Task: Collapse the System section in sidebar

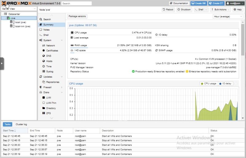Action: tap(62, 40)
